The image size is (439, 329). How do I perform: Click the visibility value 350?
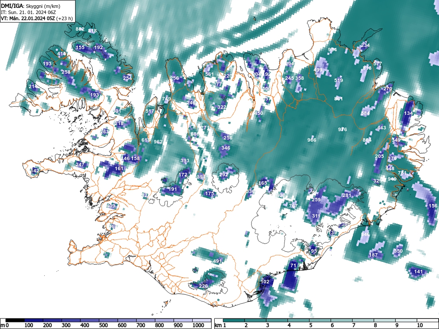coord(398,251)
